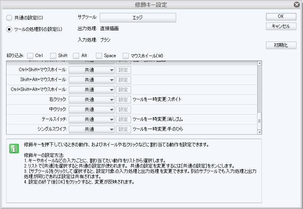
Task: Open the テールスイッチ action dropdown
Action: [x=92, y=120]
